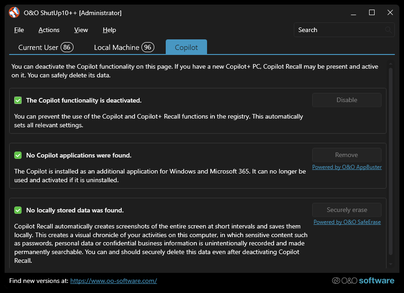Viewport: 404px width, 293px height.
Task: Select the Copilot tab
Action: click(x=186, y=47)
